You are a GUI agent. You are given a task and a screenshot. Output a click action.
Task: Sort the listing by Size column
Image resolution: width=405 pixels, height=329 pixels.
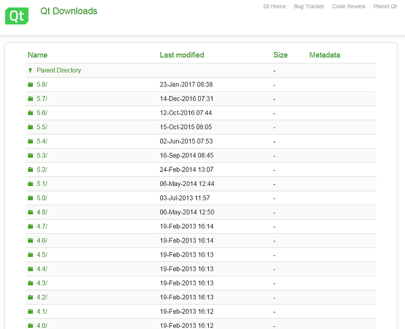[x=281, y=55]
